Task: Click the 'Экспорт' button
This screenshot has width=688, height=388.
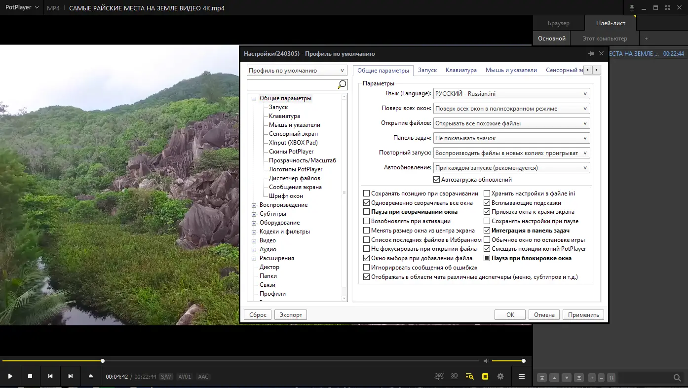Action: [291, 315]
